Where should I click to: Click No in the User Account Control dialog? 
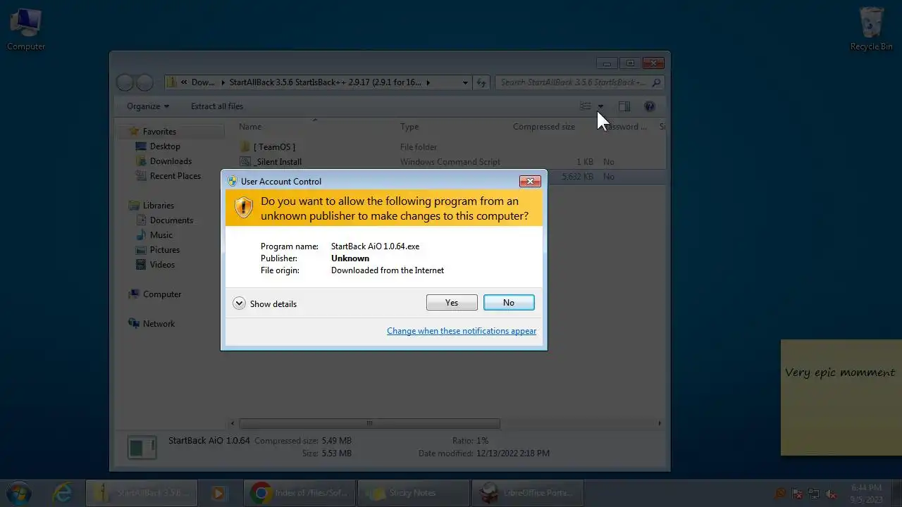509,302
